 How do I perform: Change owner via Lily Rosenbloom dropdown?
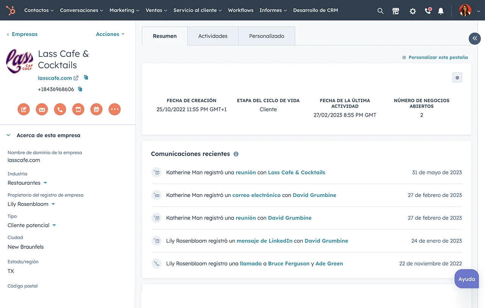(x=31, y=204)
